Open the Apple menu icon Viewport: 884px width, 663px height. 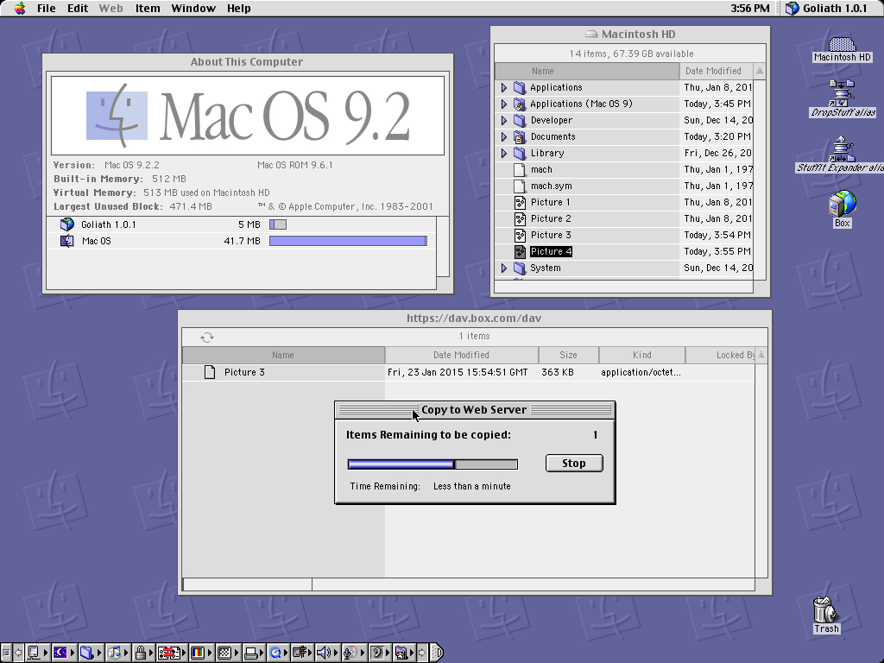point(20,8)
